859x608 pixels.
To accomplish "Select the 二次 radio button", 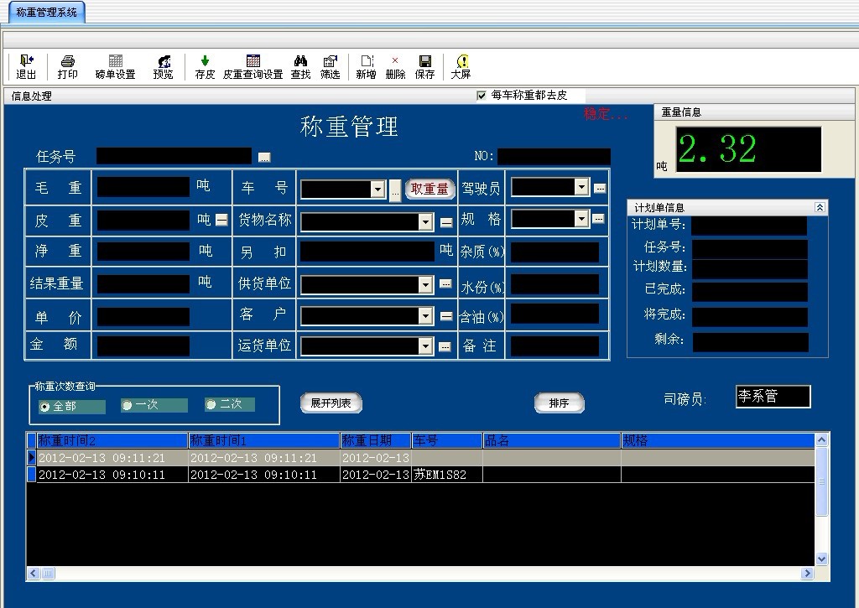I will pyautogui.click(x=211, y=406).
